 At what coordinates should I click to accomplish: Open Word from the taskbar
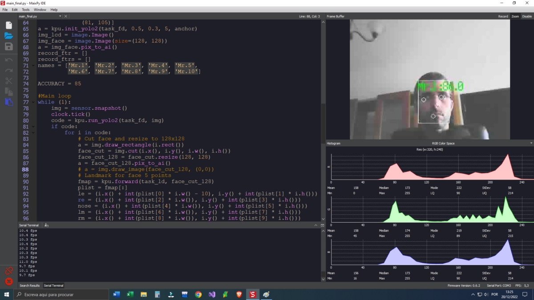point(117,294)
